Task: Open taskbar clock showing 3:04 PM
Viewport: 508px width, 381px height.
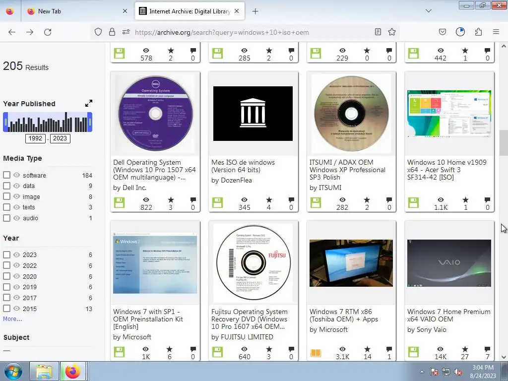Action: pos(483,372)
